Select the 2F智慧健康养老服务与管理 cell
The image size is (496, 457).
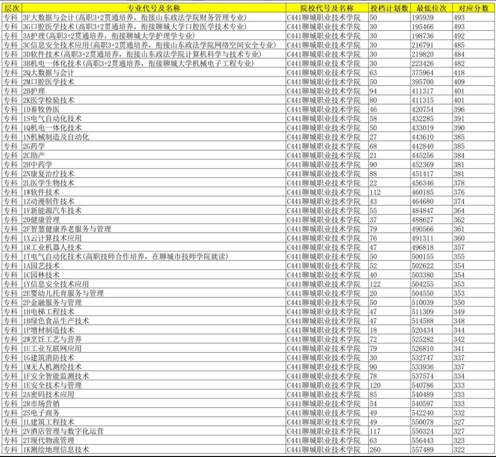154,228
